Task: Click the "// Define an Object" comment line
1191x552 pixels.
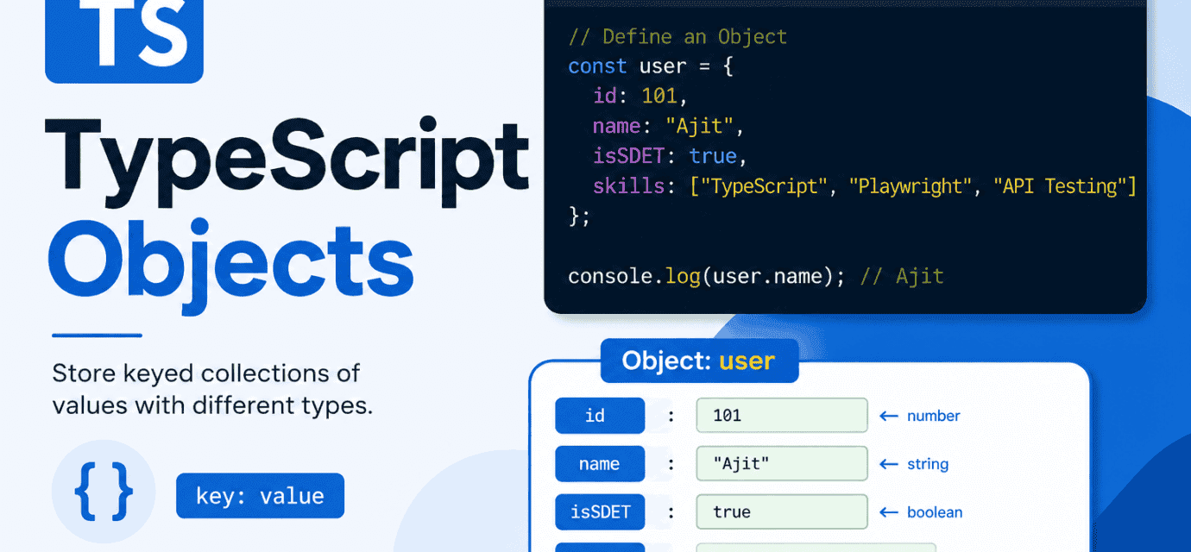Action: click(677, 37)
